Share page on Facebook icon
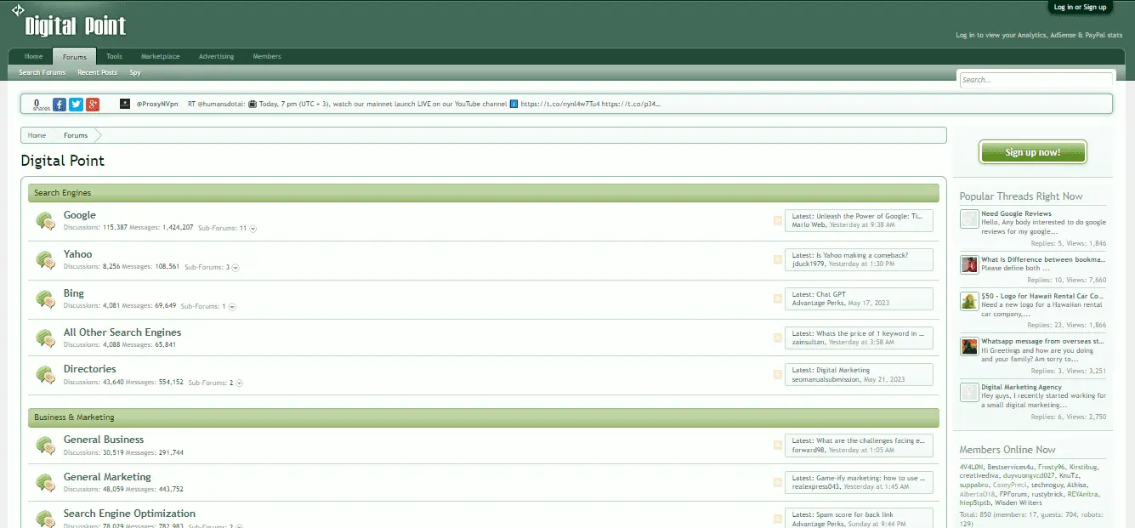Viewport: 1135px width, 528px height. 60,105
